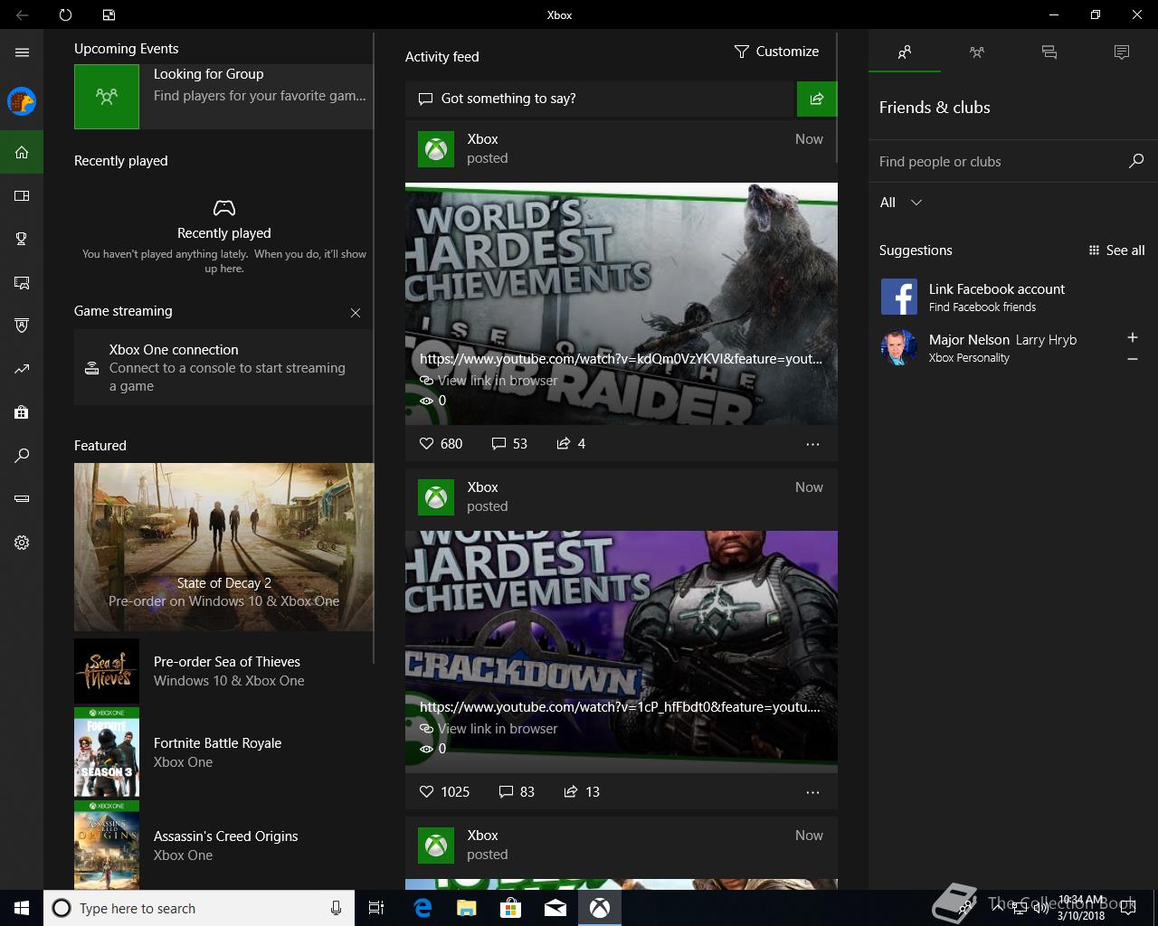Open State of Decay 2 featured image
This screenshot has width=1158, height=926.
tap(223, 547)
